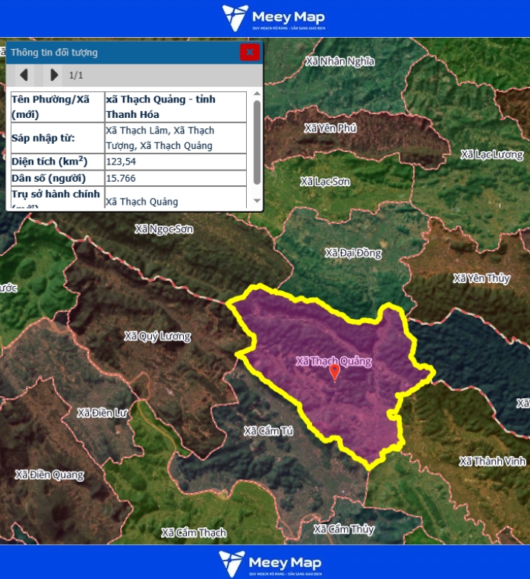Select the Xã Thạch Quảng map label
530x579 pixels.
(333, 361)
